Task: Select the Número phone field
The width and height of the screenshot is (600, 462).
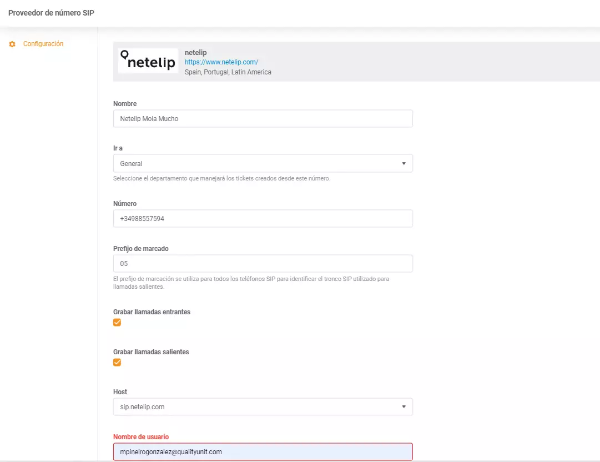Action: [x=263, y=218]
